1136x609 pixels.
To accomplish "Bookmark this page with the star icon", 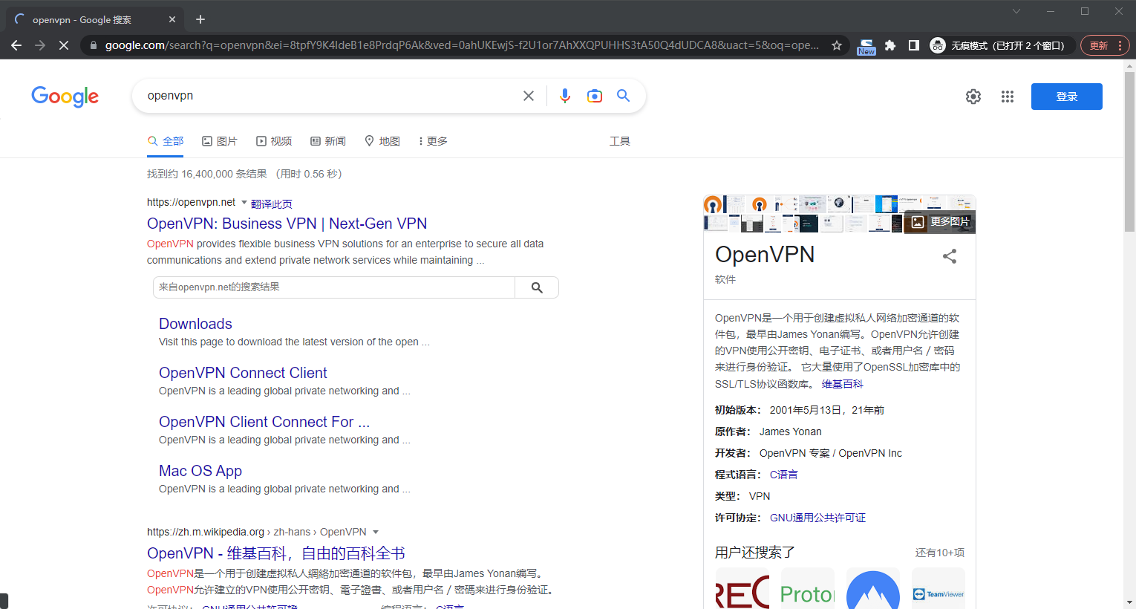I will click(837, 45).
